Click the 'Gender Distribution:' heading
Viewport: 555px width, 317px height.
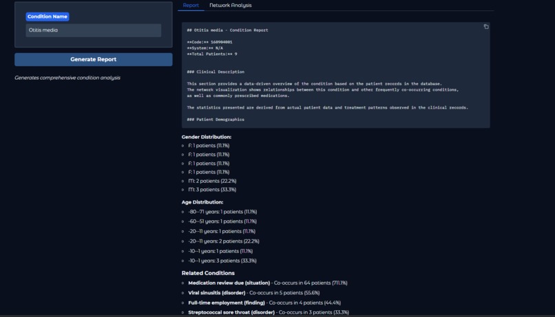point(207,137)
